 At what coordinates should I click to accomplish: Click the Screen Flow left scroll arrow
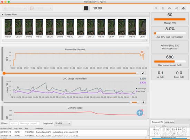[x=3, y=40]
